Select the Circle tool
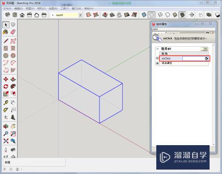 (6, 55)
